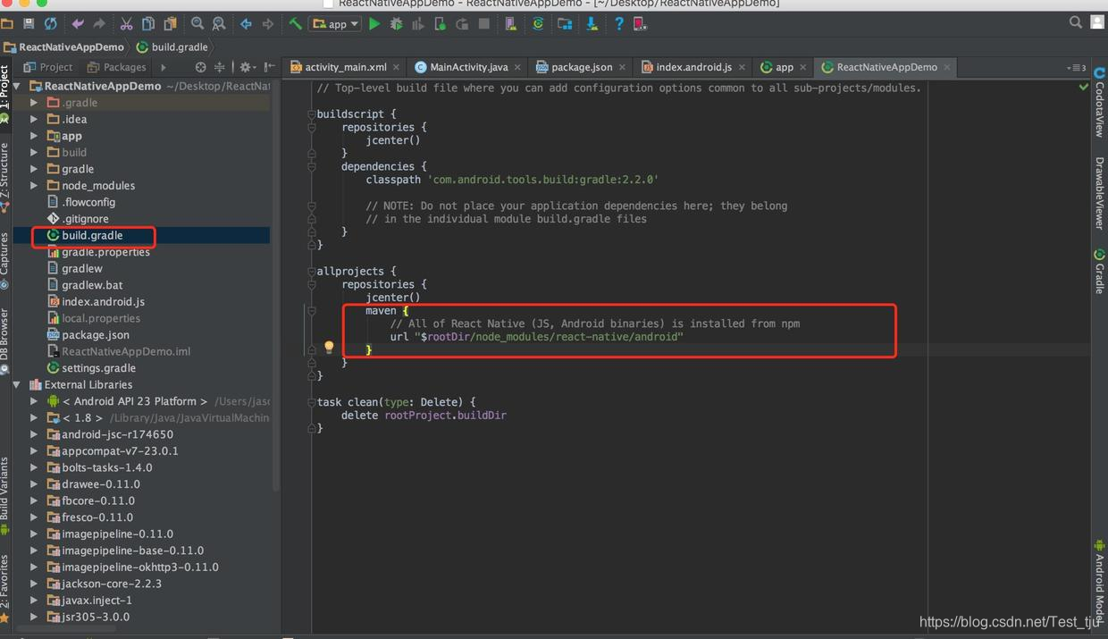Switch to the app editor tab
Image resolution: width=1108 pixels, height=639 pixels.
[784, 67]
